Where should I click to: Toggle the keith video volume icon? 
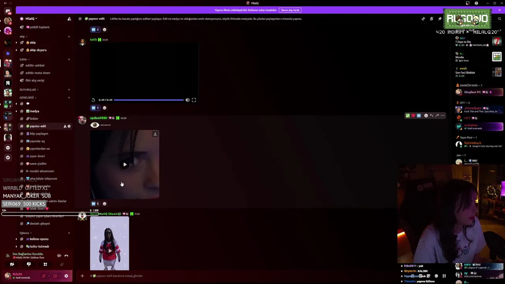tap(187, 100)
